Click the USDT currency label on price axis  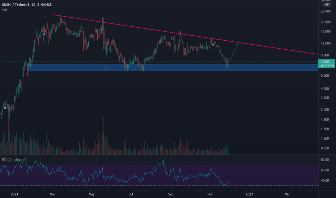(327, 4)
